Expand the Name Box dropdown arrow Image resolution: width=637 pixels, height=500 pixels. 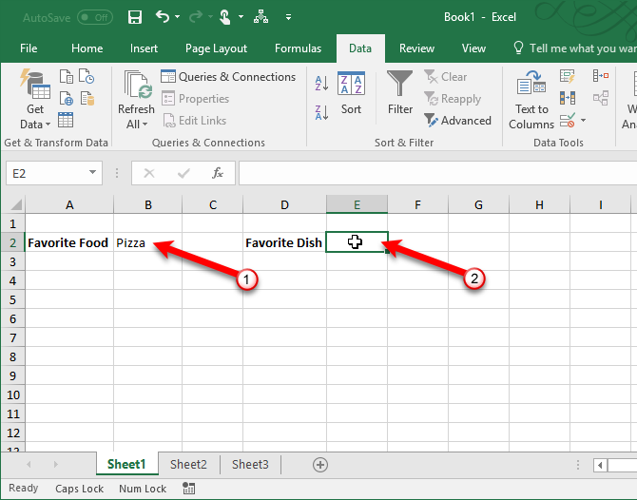pyautogui.click(x=92, y=173)
